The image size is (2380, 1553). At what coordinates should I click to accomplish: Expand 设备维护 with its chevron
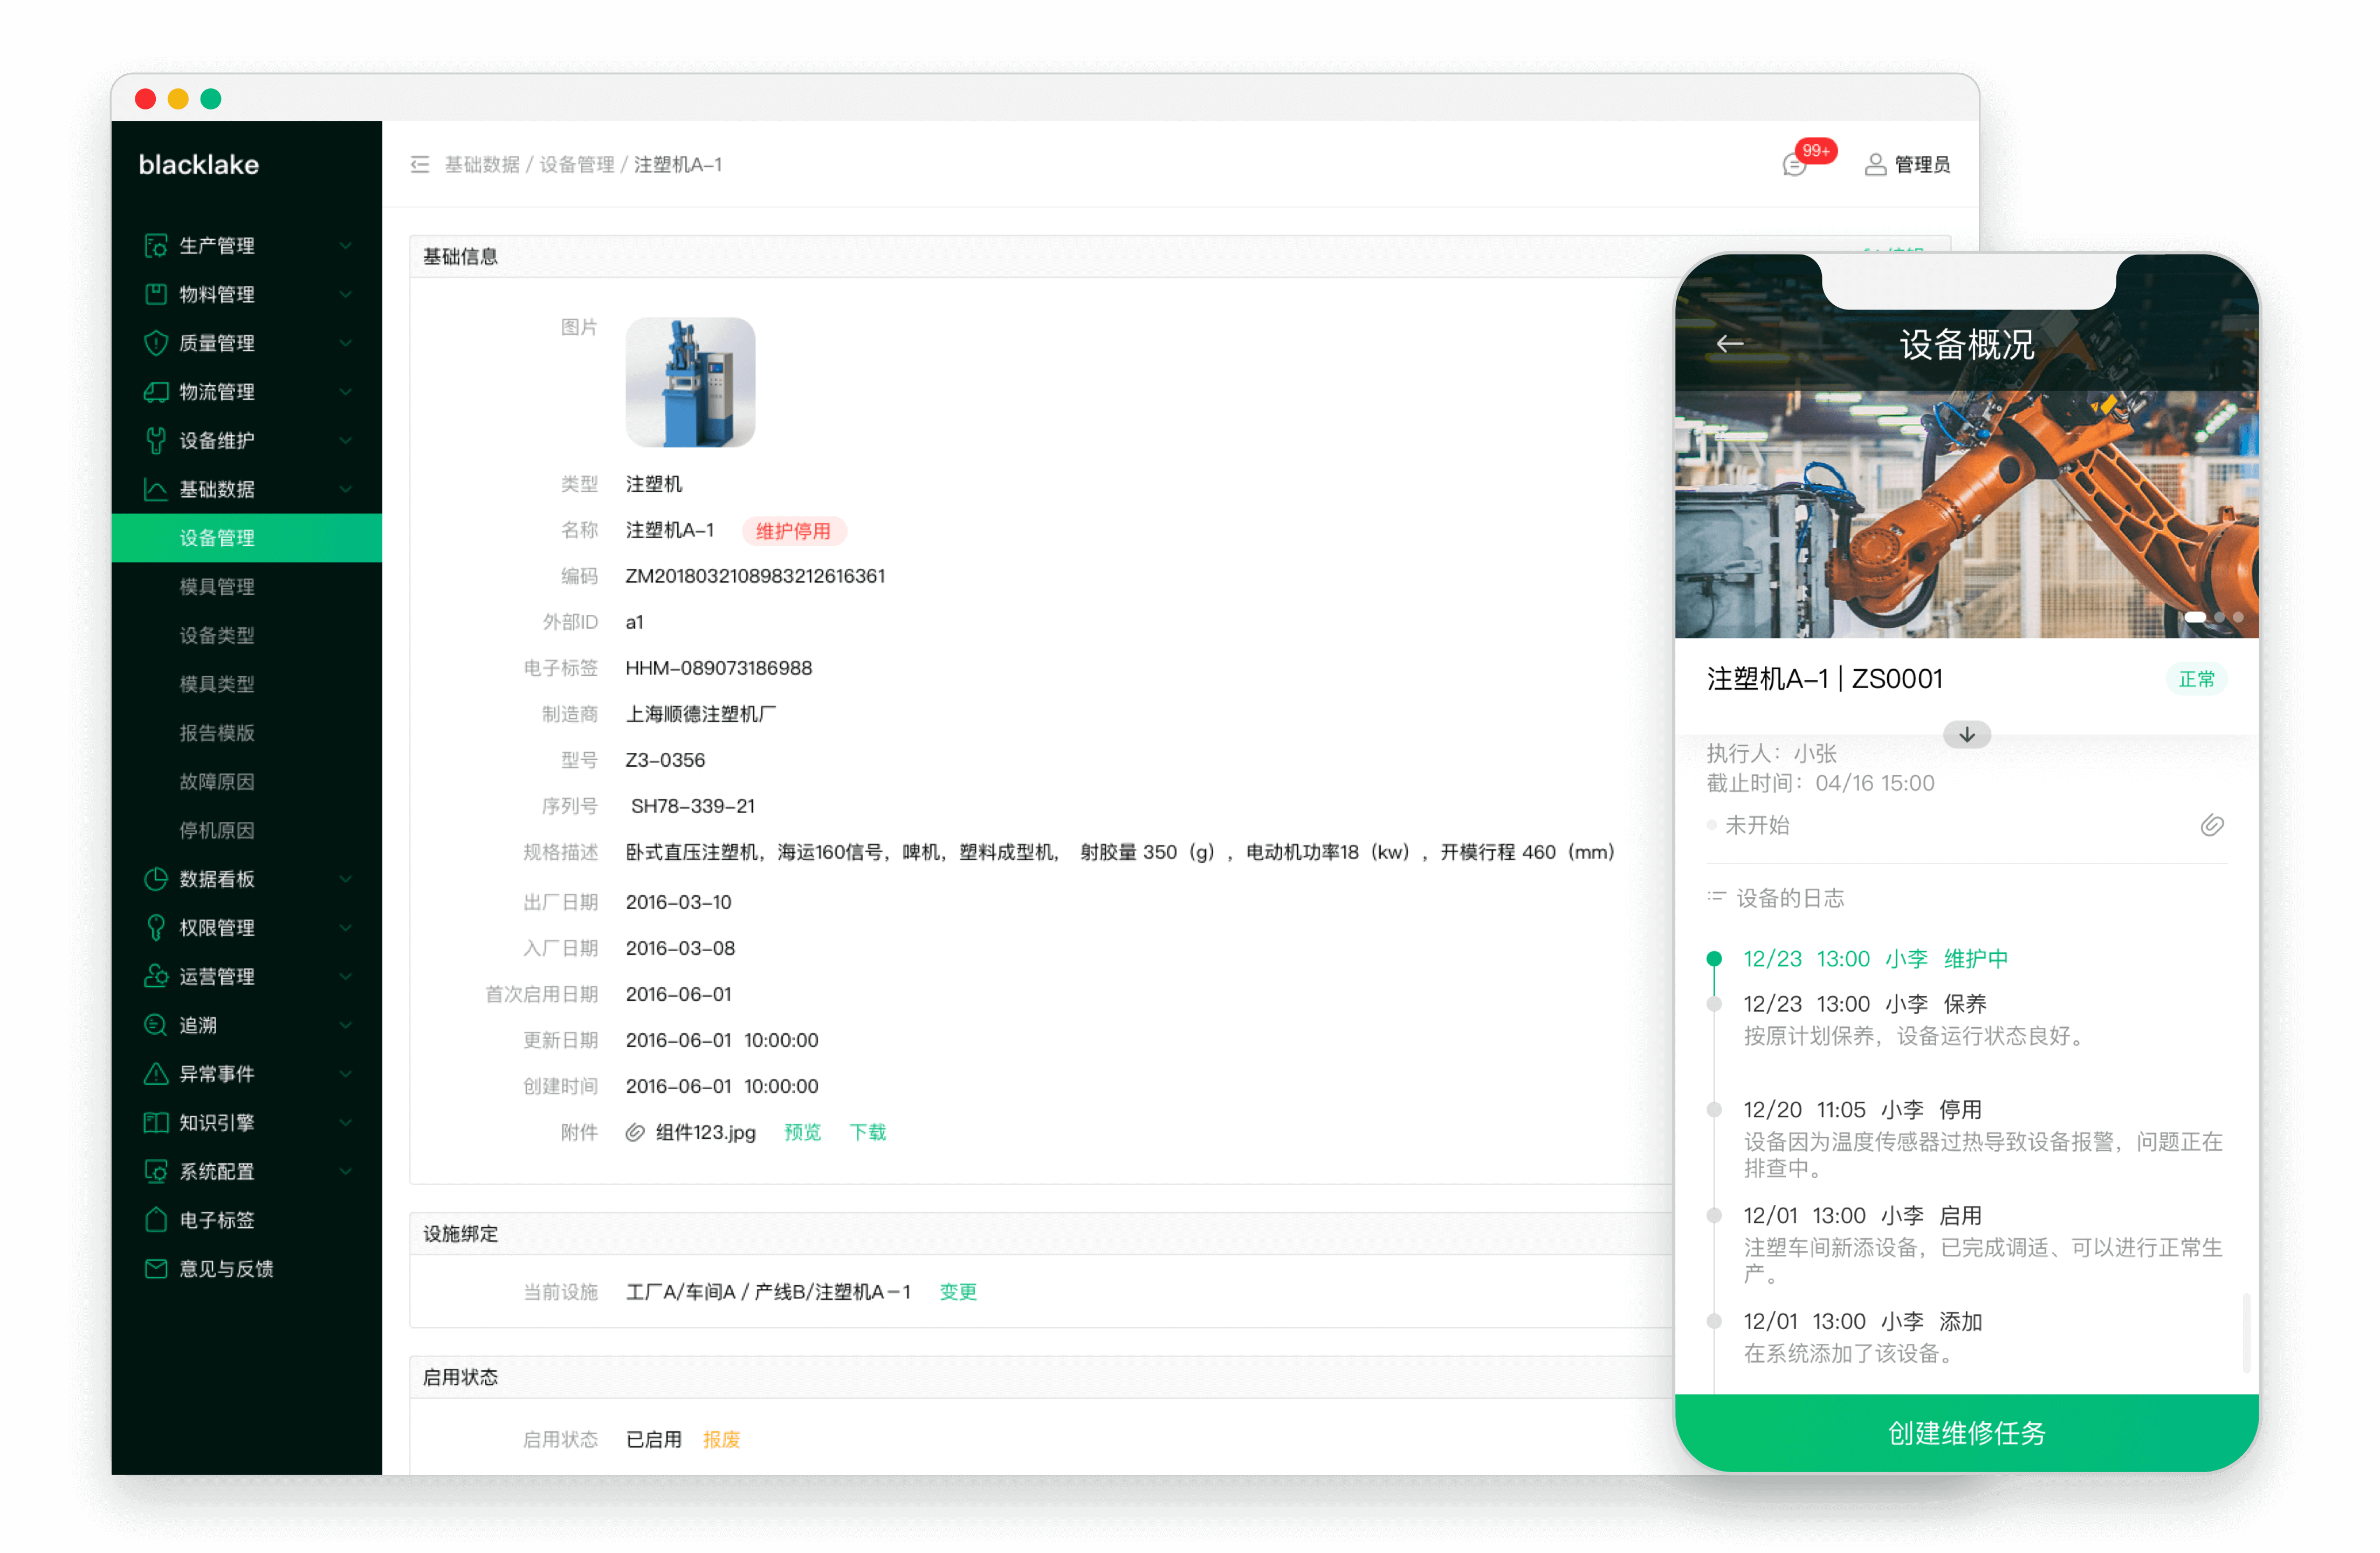[346, 441]
